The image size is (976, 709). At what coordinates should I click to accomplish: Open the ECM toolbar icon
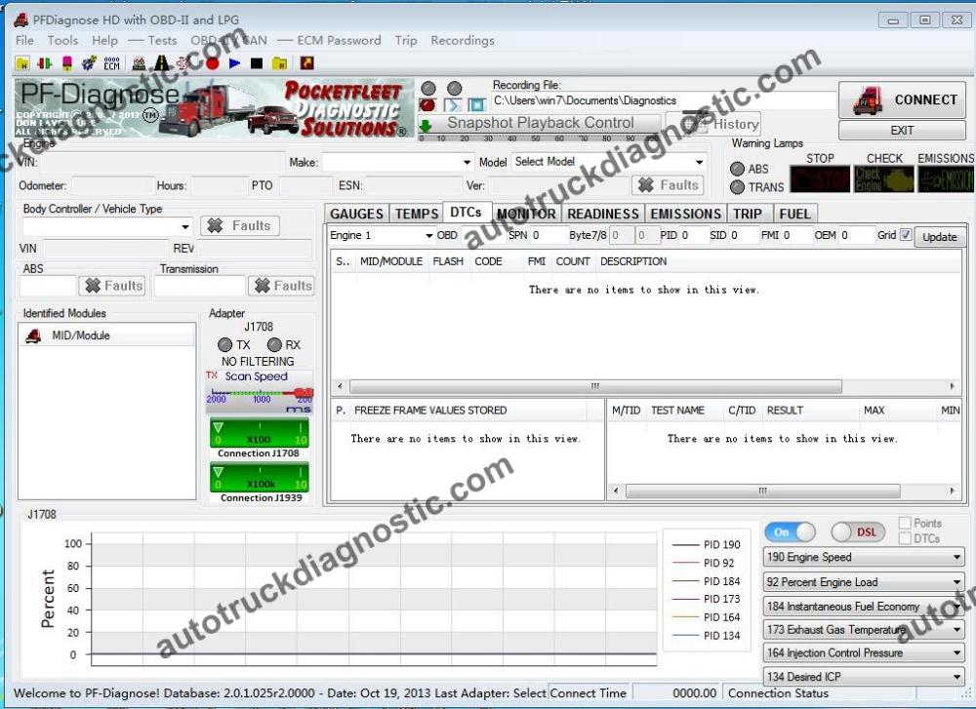[111, 61]
